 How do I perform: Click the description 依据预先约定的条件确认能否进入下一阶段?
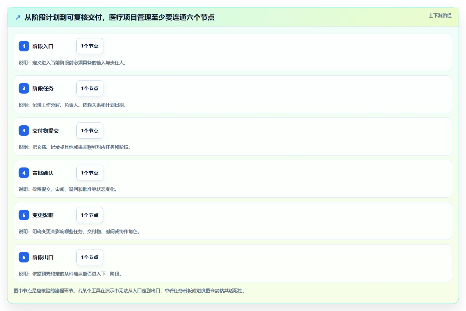(70, 274)
